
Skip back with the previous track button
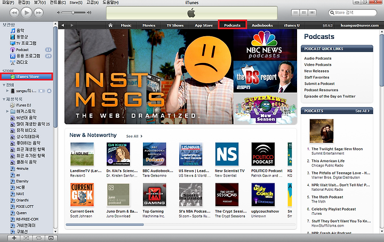[14, 13]
